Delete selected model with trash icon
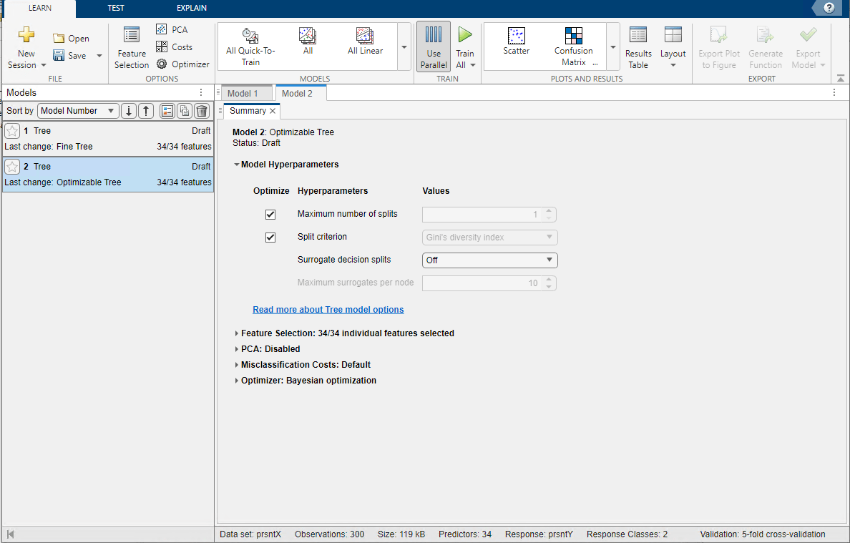Image resolution: width=850 pixels, height=543 pixels. point(202,111)
